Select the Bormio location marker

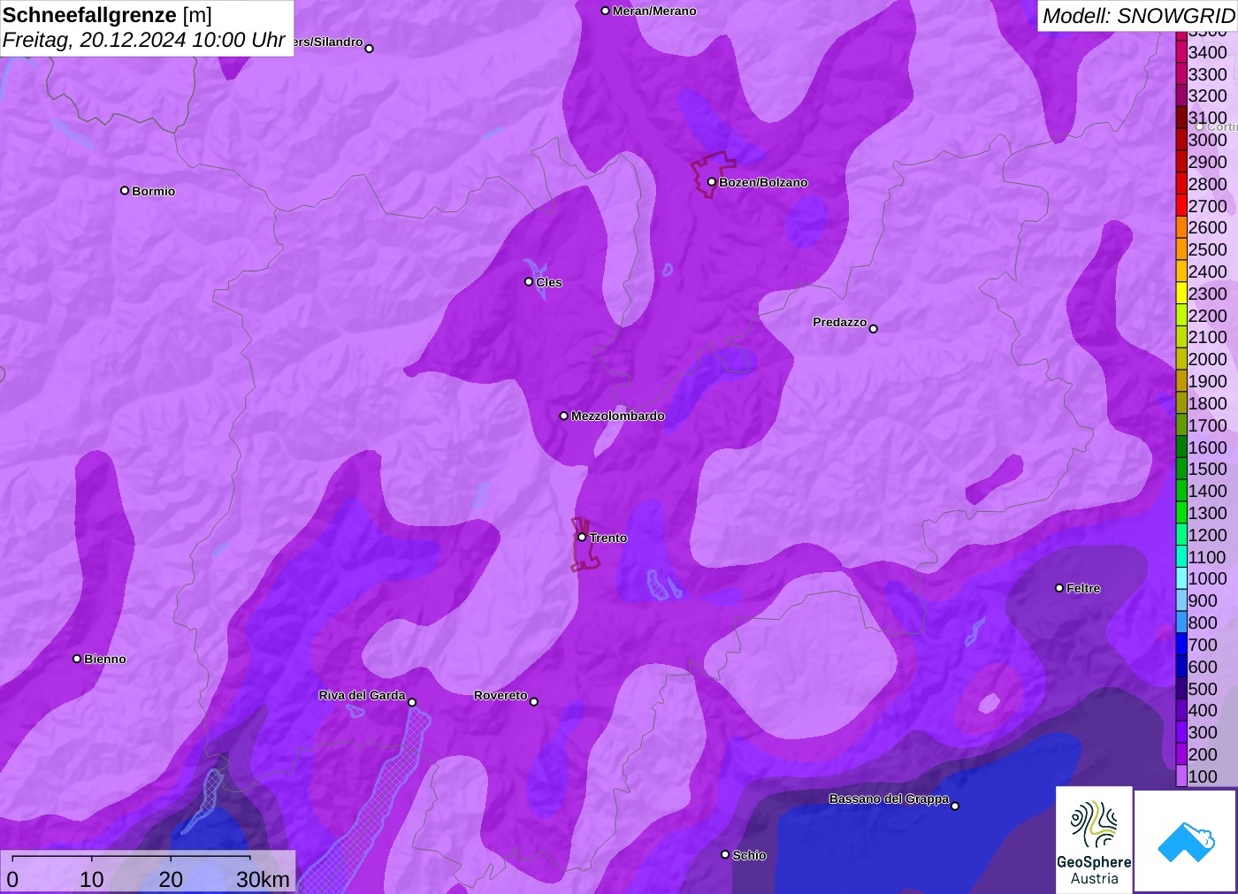pyautogui.click(x=125, y=190)
